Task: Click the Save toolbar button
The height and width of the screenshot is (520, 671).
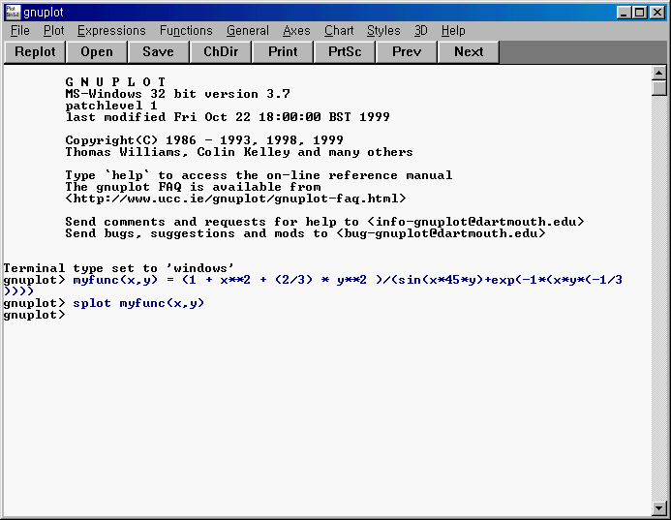Action: (159, 51)
